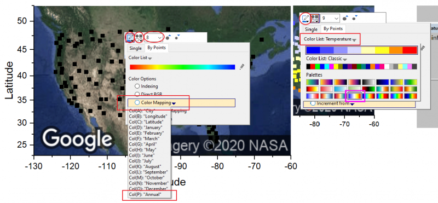Choose the black-to-white grayscale palette

coord(368,82)
